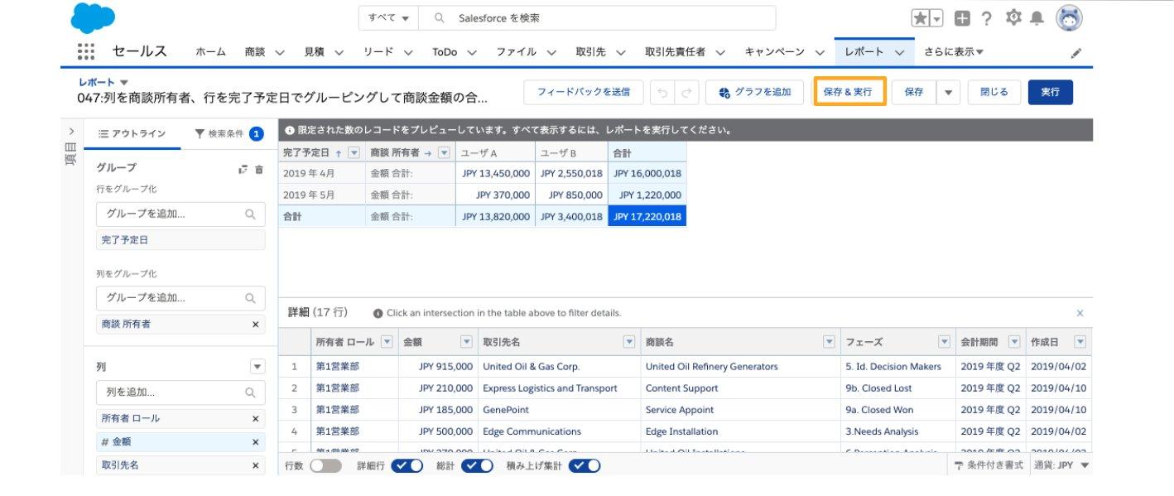The image size is (1174, 496).
Task: Toggle the 詳細行 switch
Action: point(407,465)
